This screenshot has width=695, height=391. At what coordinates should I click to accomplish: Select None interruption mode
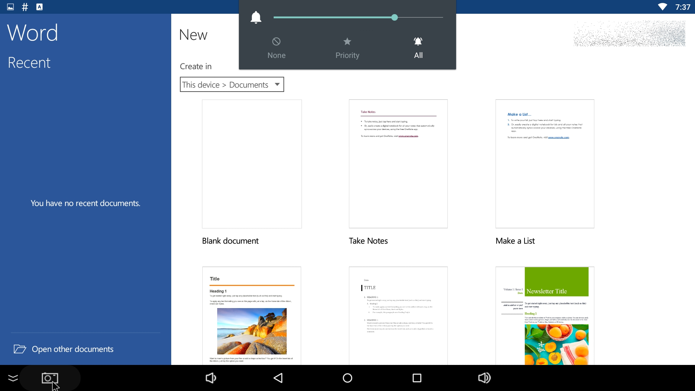(277, 48)
